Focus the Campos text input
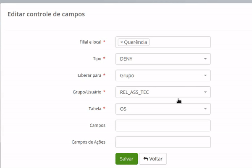This screenshot has height=168, width=252. 163,126
